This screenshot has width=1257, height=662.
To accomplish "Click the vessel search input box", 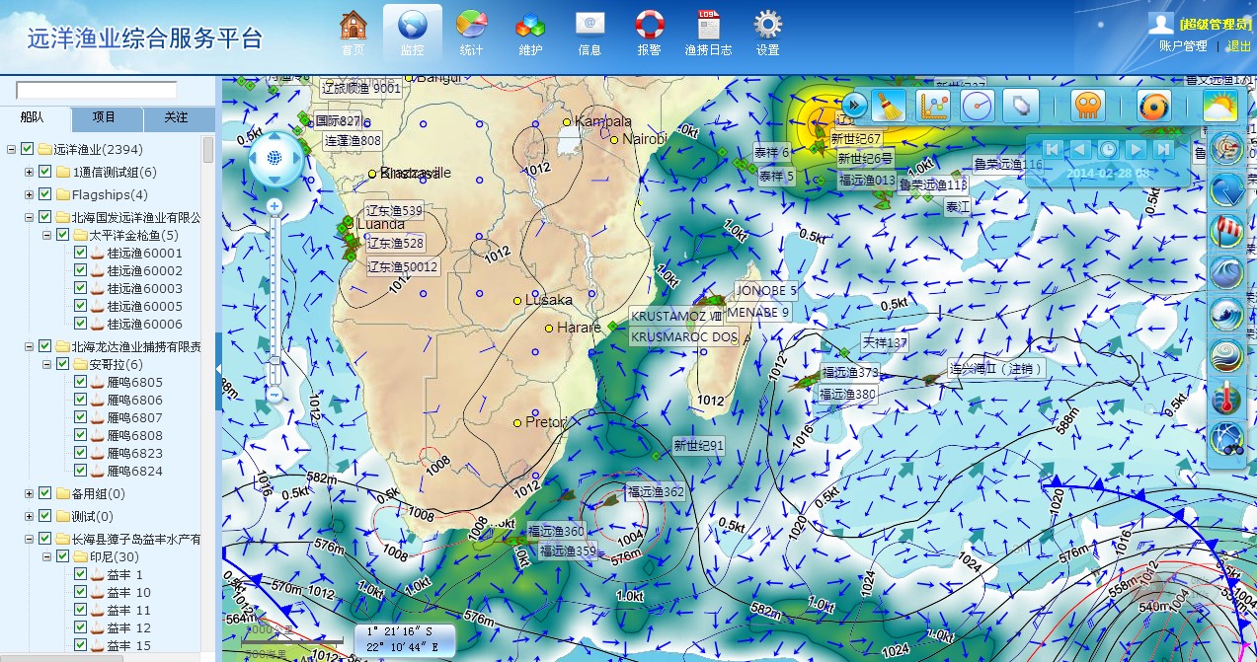I will (97, 90).
